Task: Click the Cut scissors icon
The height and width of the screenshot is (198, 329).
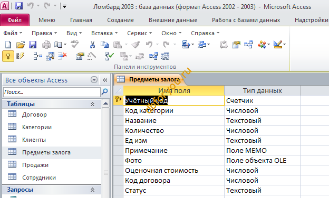Action: (92, 44)
